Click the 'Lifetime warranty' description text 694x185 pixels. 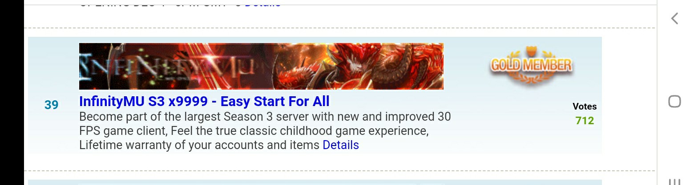coord(199,145)
